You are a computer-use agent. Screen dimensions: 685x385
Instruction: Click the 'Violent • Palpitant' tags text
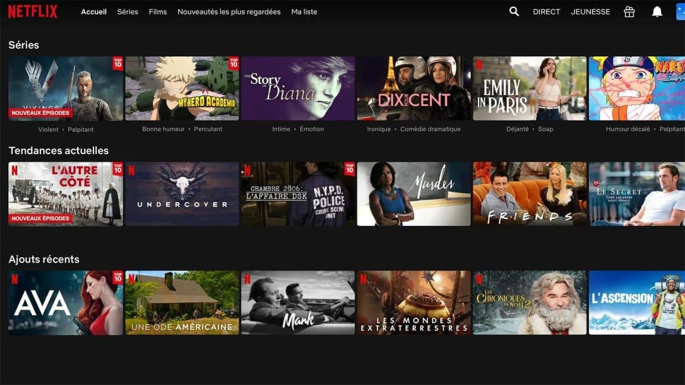click(x=66, y=129)
